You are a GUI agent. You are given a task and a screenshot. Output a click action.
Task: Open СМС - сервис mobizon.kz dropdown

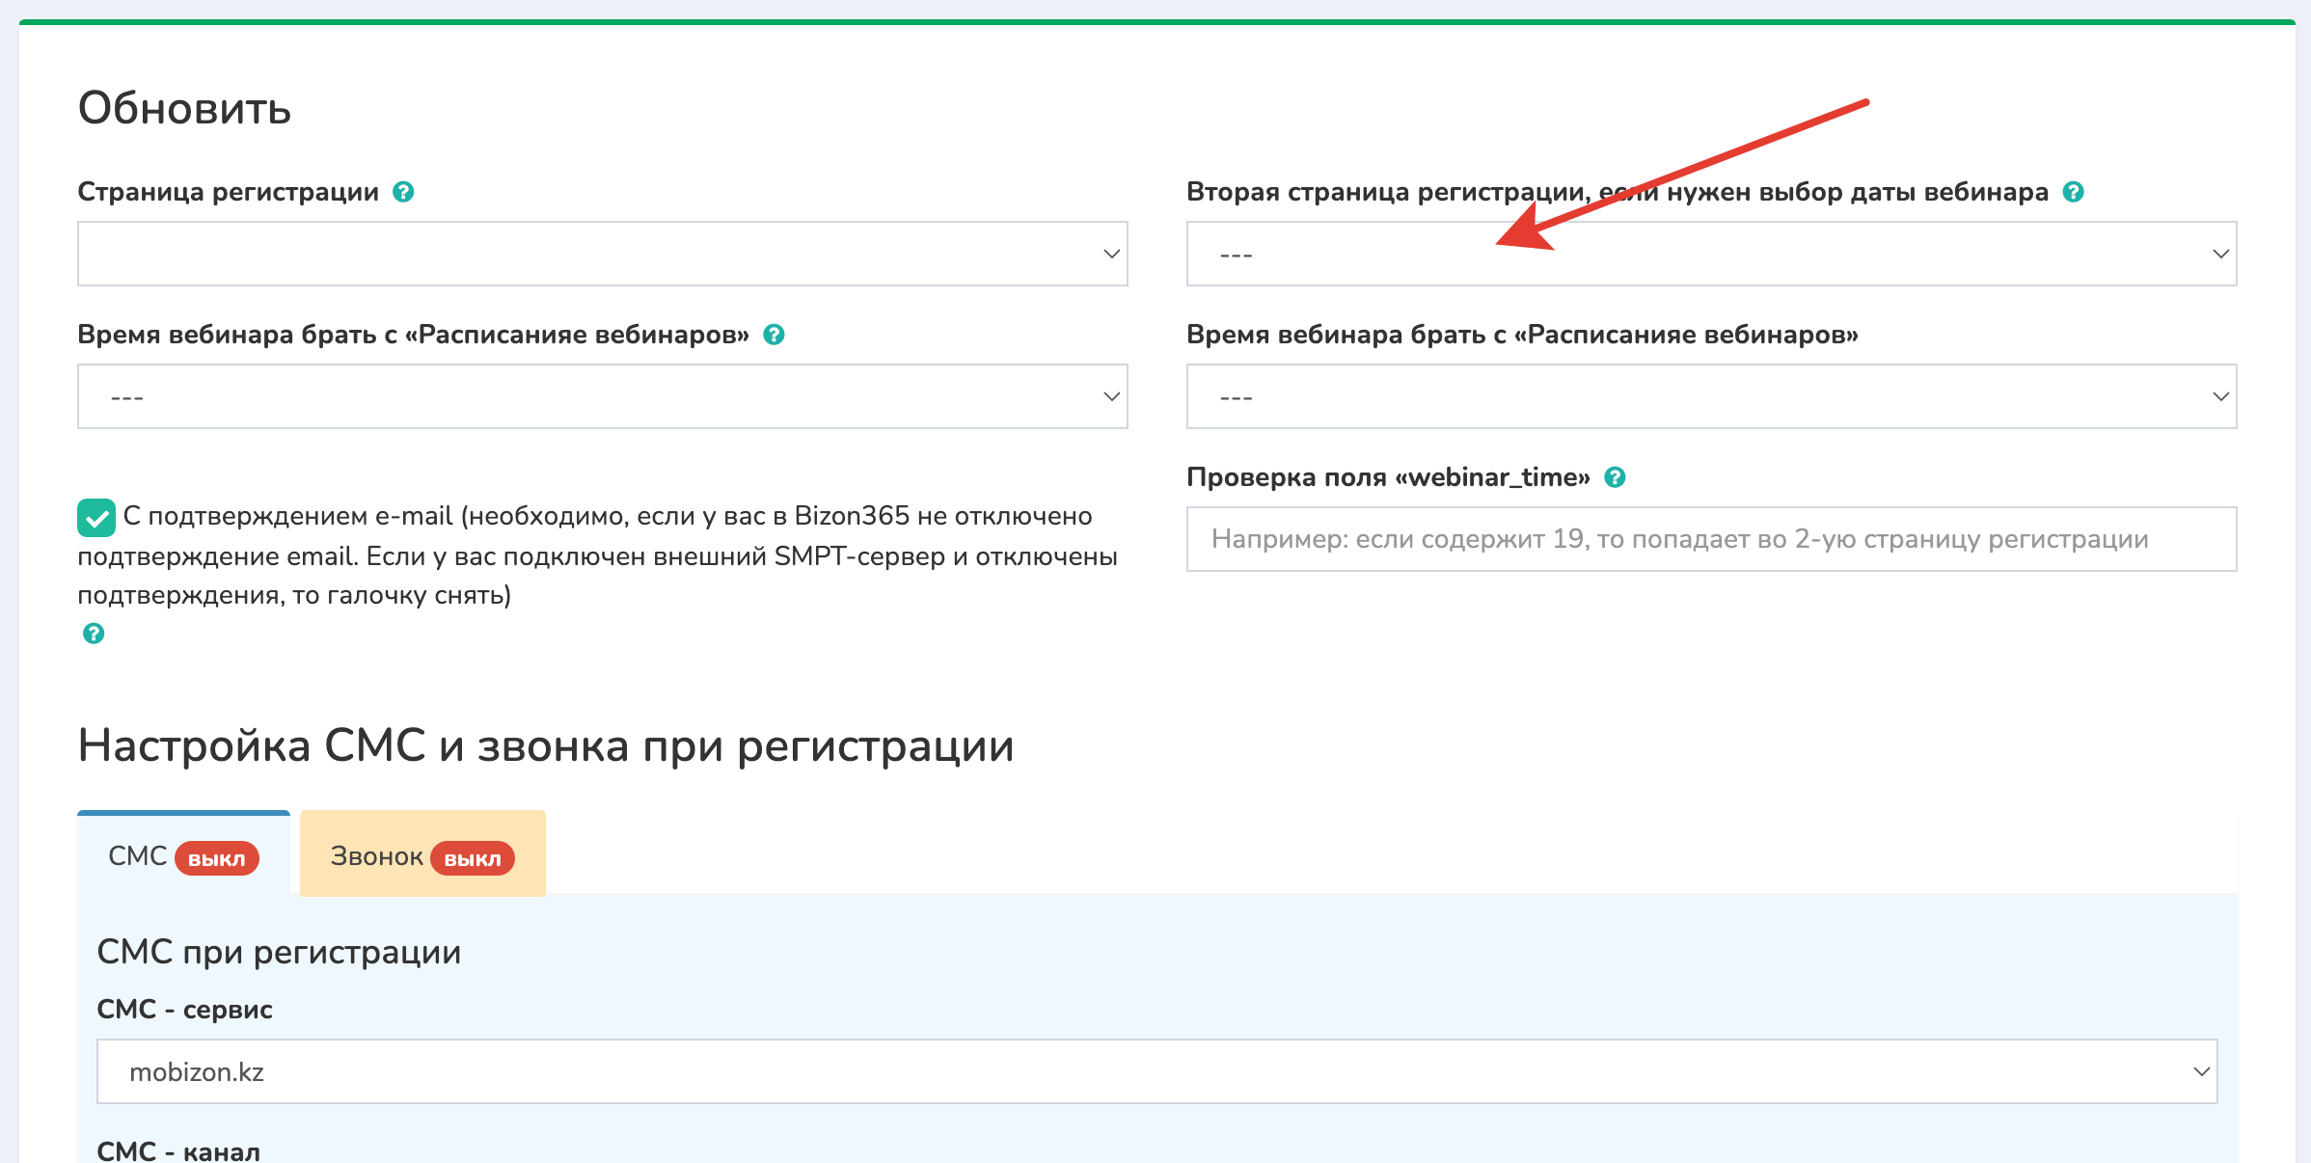(x=1156, y=1071)
